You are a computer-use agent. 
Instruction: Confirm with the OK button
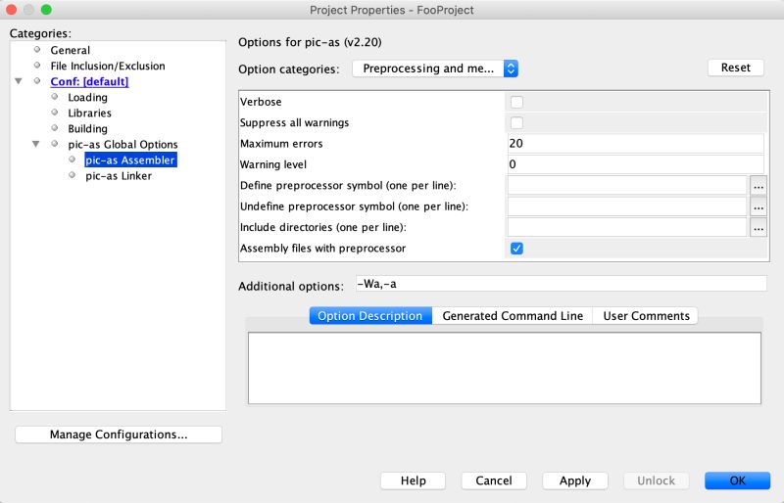tap(738, 480)
